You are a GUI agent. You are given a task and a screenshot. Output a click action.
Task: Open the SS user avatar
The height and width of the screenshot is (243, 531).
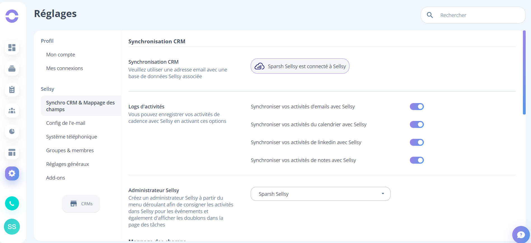pos(12,227)
